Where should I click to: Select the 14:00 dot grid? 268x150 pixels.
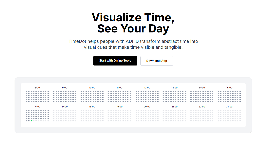coord(202,96)
